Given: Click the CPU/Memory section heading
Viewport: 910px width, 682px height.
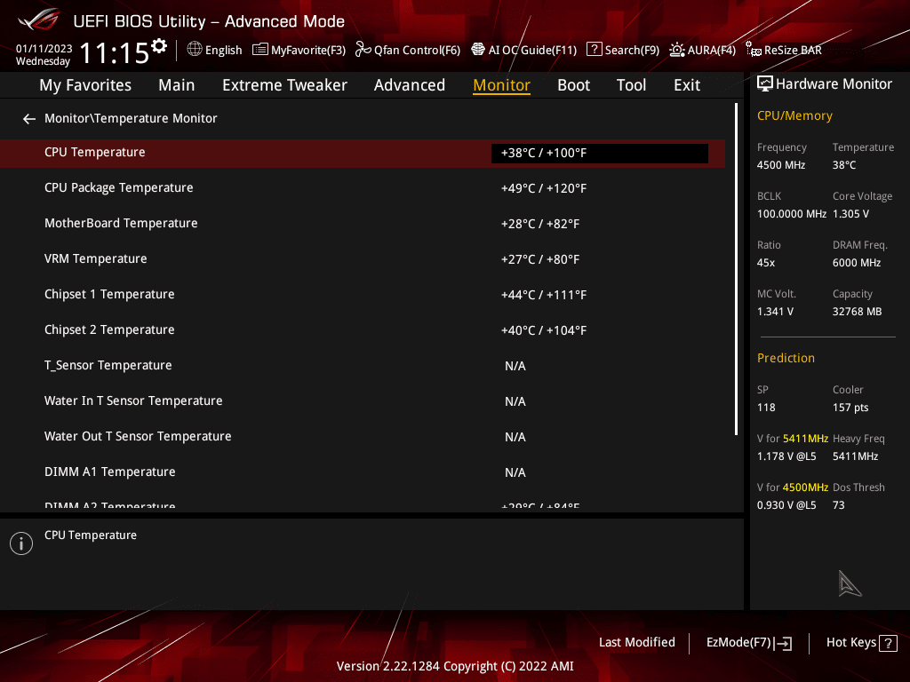Looking at the screenshot, I should coord(794,116).
